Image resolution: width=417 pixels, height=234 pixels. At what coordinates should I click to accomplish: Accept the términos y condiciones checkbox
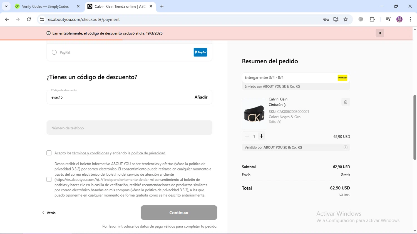coord(49,153)
